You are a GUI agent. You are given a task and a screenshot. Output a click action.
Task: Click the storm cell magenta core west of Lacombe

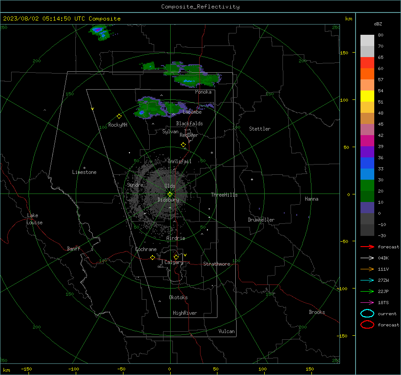click(142, 112)
